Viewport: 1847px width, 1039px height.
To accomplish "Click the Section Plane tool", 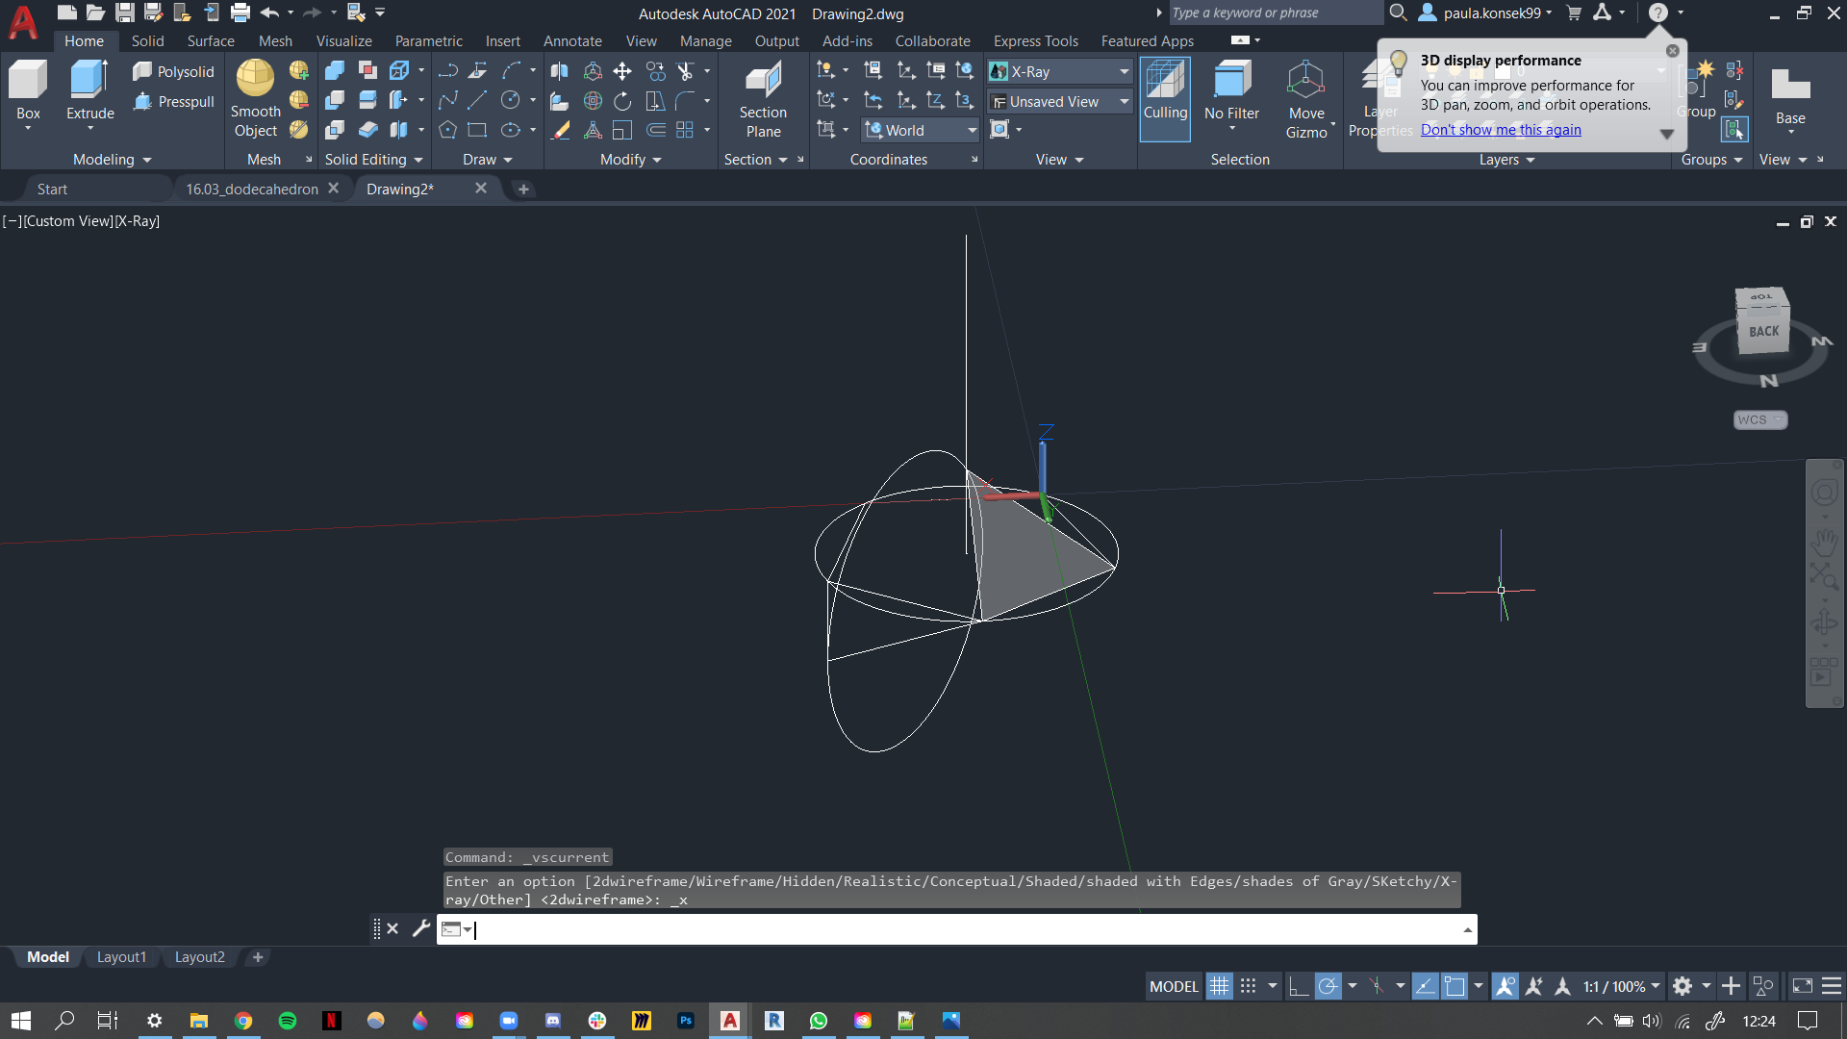I will (x=763, y=100).
